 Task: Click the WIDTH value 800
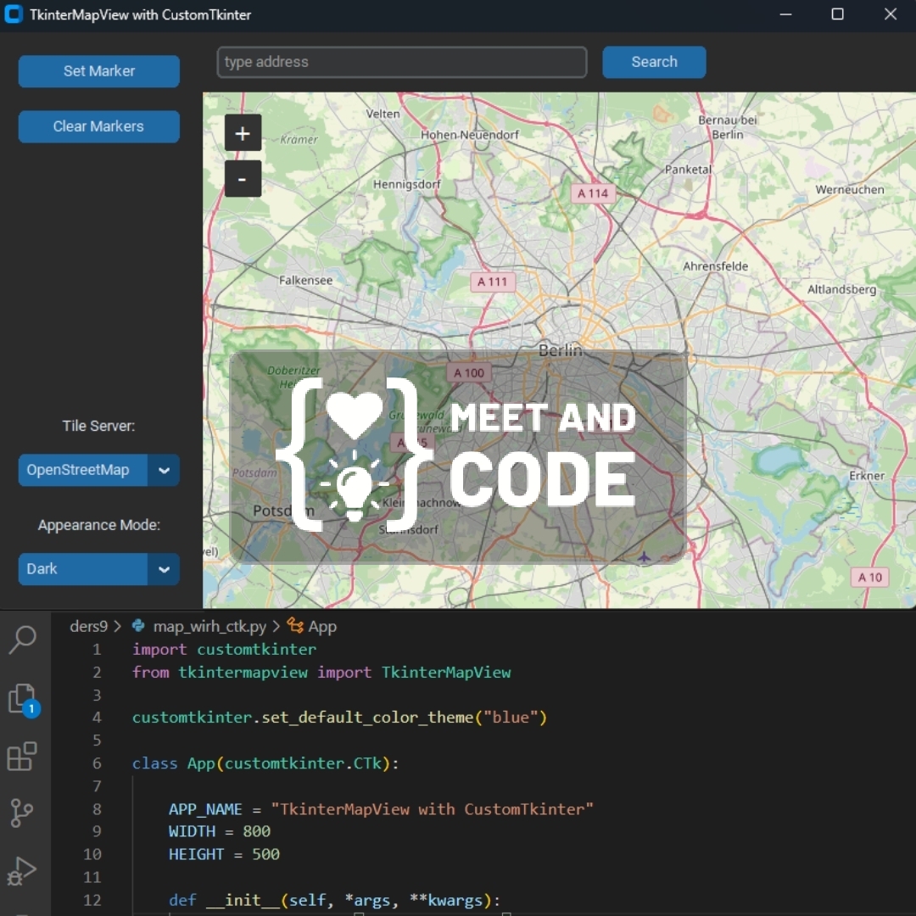click(x=256, y=831)
